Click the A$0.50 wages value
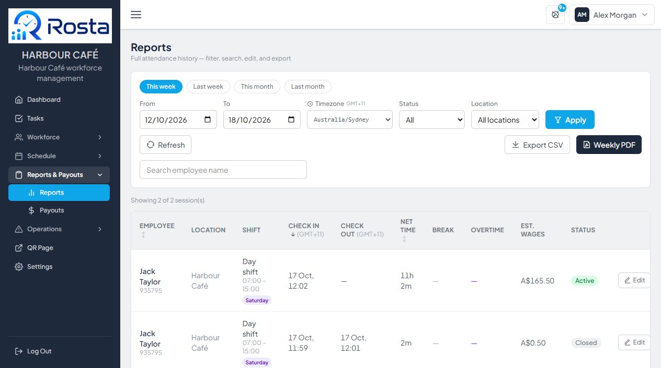 (533, 343)
